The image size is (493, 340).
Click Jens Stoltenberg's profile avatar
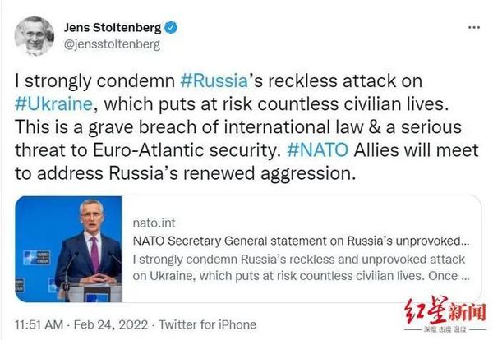(x=34, y=35)
